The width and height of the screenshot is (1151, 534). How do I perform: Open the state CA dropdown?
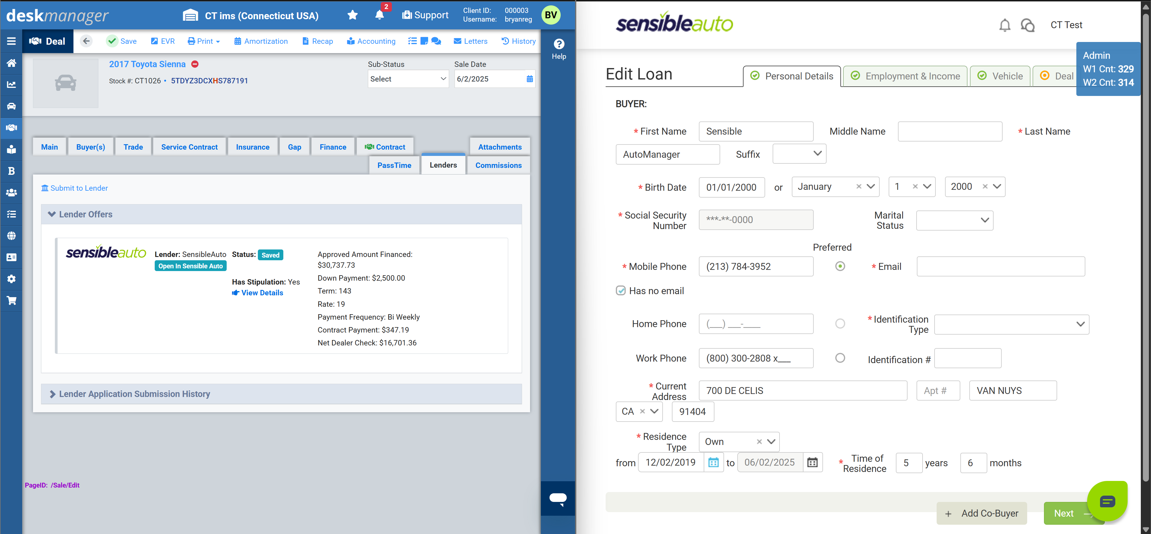click(639, 412)
